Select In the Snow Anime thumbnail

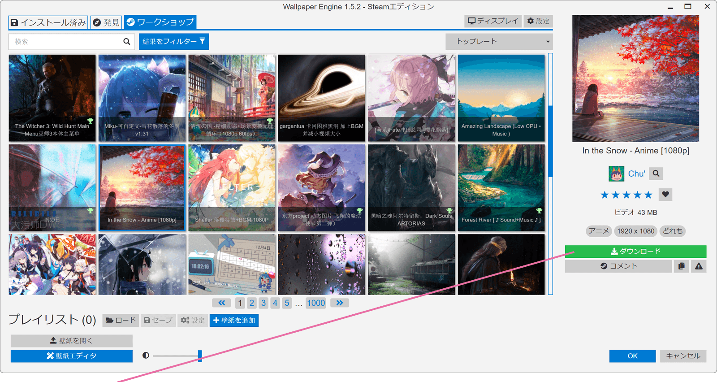tap(142, 187)
